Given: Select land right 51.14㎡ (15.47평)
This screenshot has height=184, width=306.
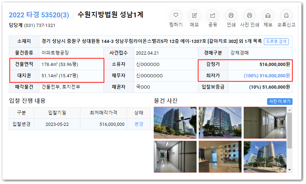Looking at the screenshot, I should point(60,76).
